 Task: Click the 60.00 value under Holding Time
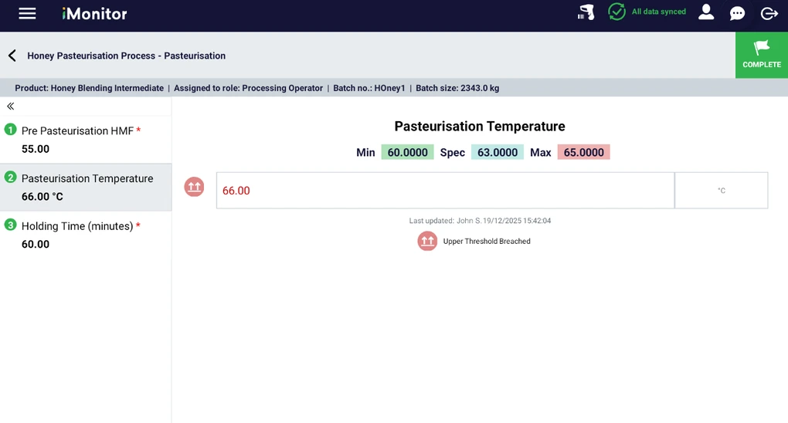(36, 245)
